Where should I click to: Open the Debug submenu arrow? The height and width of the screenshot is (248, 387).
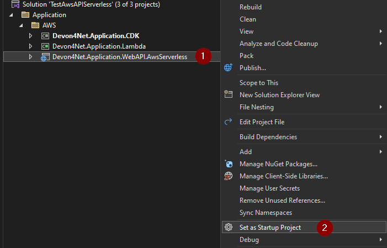[380, 240]
